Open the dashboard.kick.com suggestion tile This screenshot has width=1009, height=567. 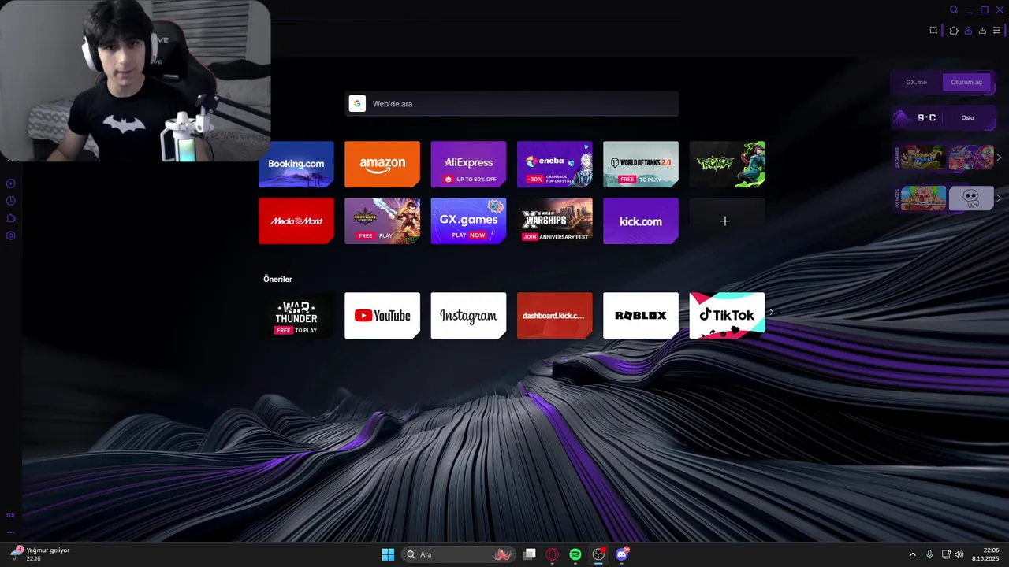coord(554,315)
